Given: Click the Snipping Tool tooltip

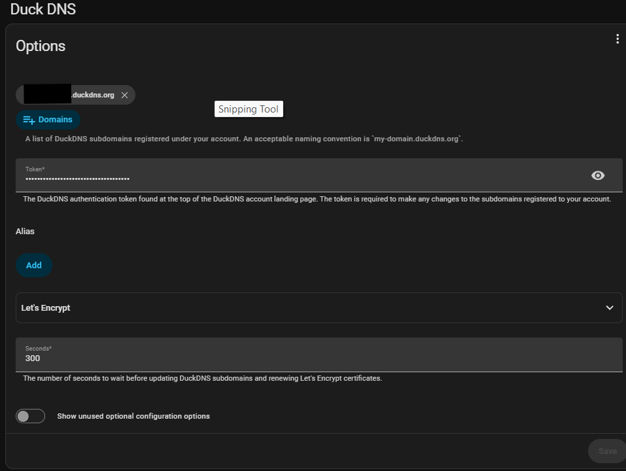Looking at the screenshot, I should tap(249, 109).
